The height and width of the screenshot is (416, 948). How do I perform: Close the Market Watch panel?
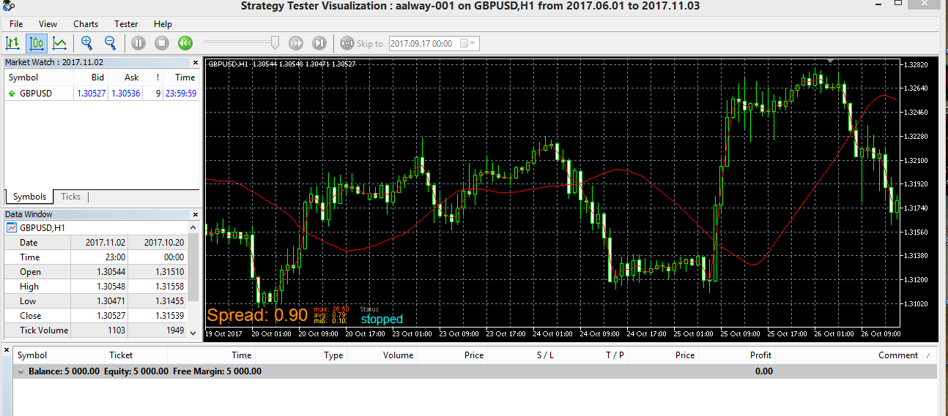195,63
